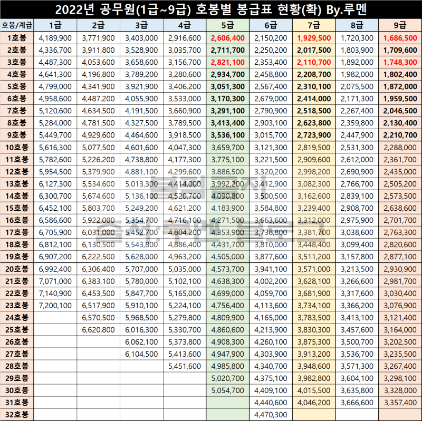This screenshot has width=422, height=421.
Task: Click cell 3,403,000 in 3급 column
Action: pyautogui.click(x=141, y=38)
